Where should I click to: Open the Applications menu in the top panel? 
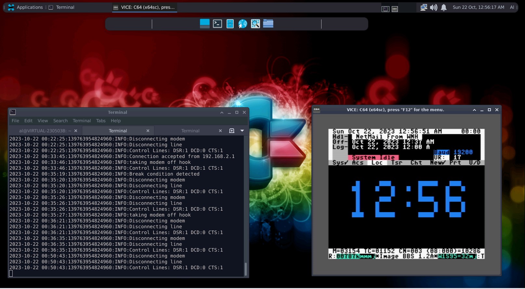tap(25, 7)
